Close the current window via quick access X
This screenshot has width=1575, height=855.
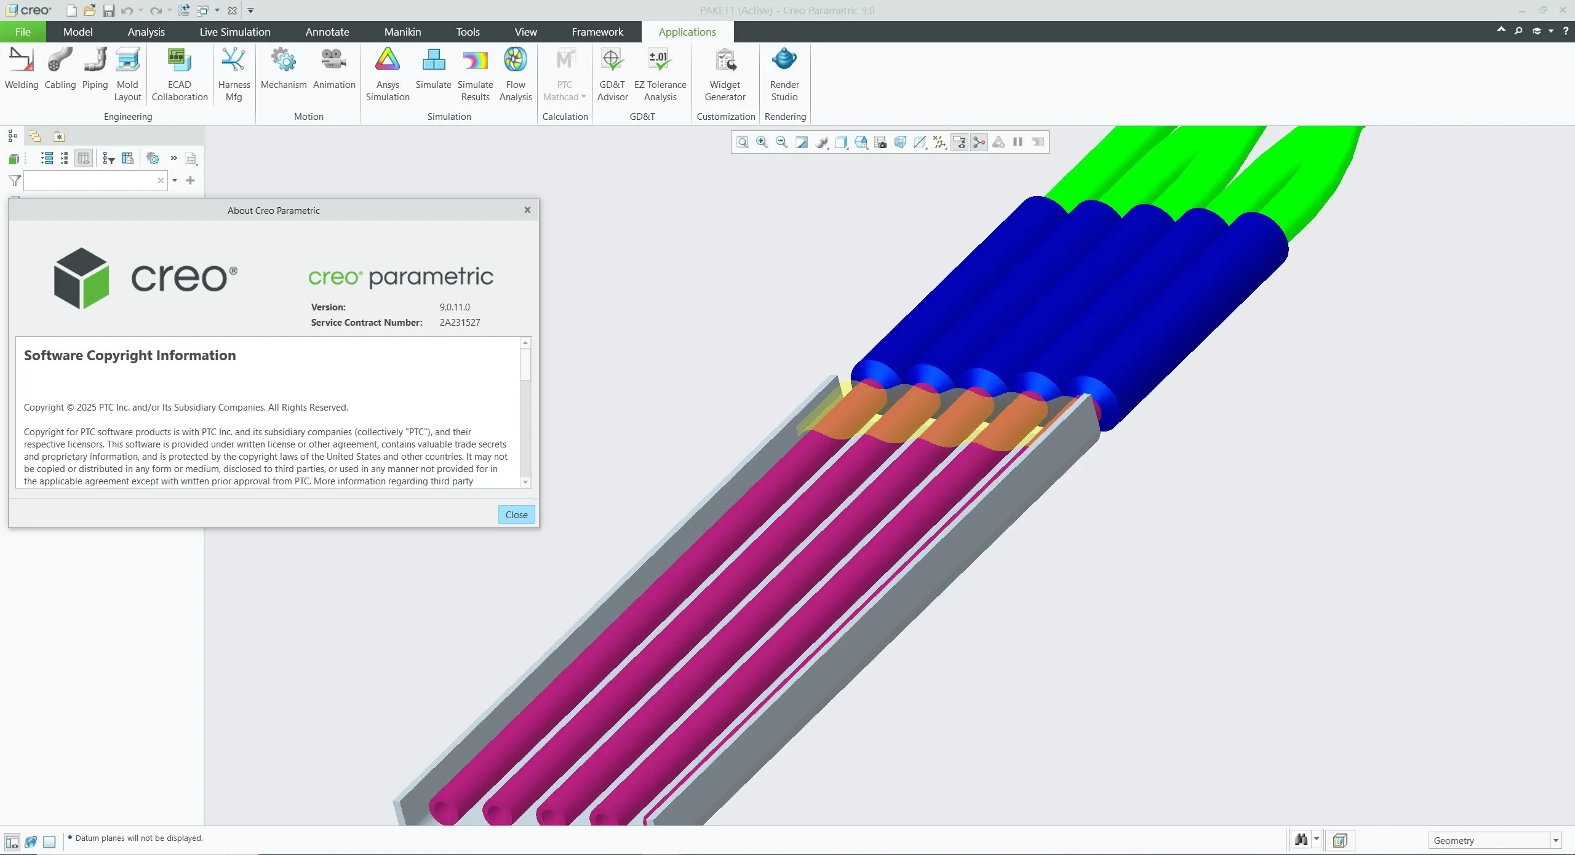pos(232,10)
